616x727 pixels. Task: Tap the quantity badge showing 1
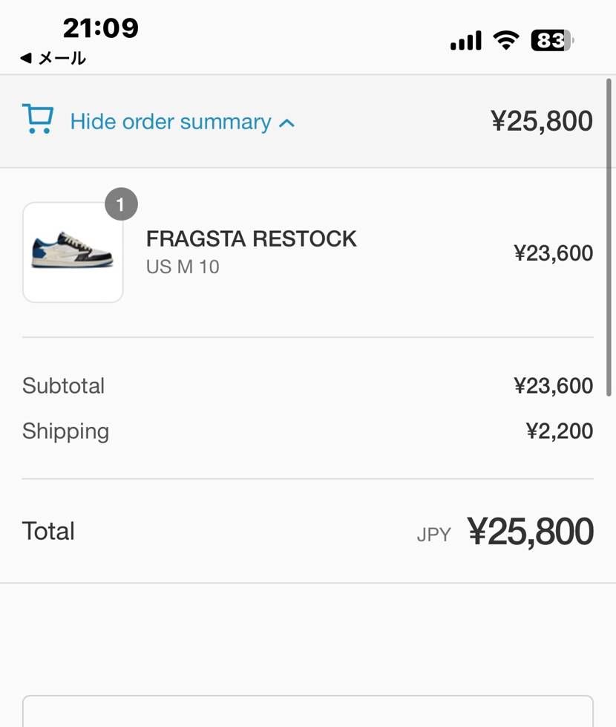click(121, 204)
